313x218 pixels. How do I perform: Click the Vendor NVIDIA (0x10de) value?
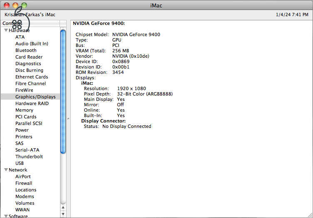tap(131, 56)
